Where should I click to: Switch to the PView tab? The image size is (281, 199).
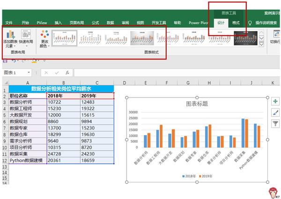[x=42, y=23]
